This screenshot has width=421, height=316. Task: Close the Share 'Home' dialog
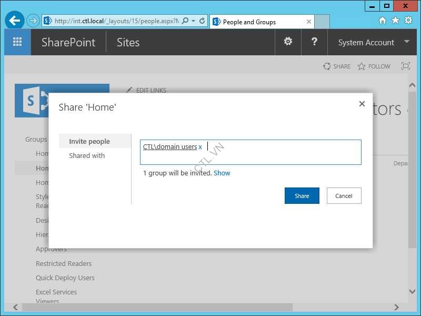click(x=362, y=104)
